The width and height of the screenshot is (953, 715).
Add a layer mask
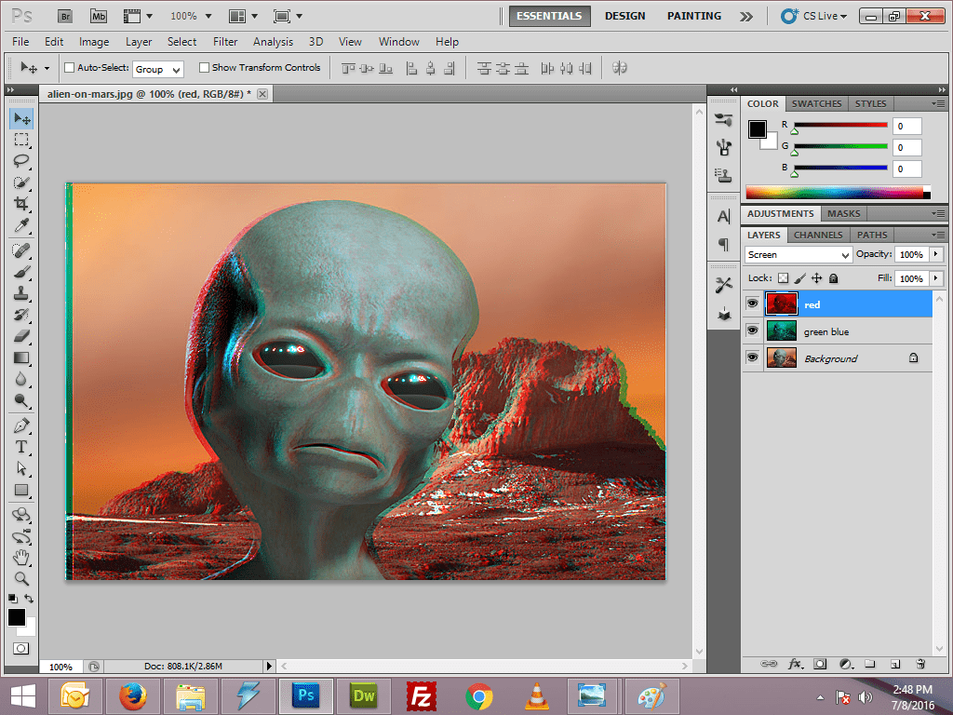(x=820, y=664)
